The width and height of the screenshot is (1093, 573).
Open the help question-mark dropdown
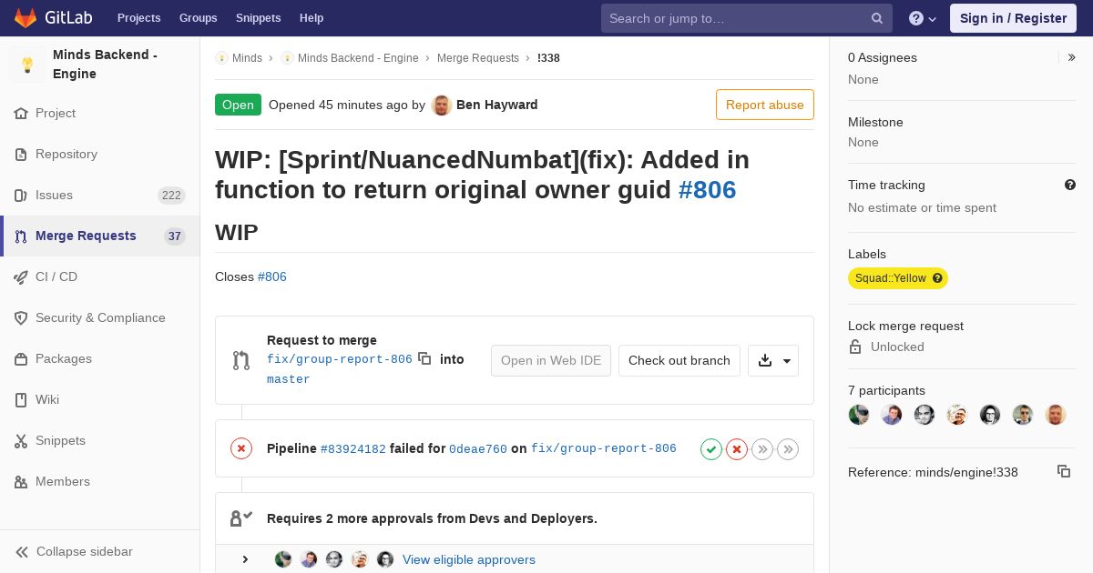[923, 18]
